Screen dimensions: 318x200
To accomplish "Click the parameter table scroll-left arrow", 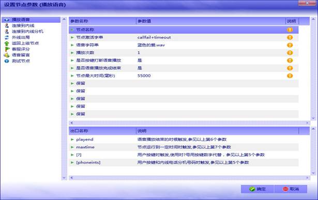I will coord(71,123).
